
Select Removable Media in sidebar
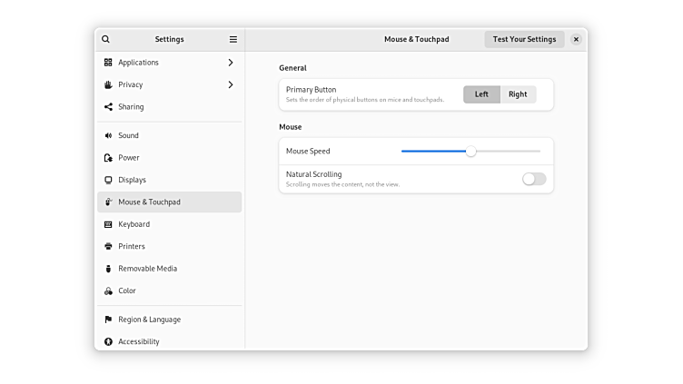(x=147, y=269)
